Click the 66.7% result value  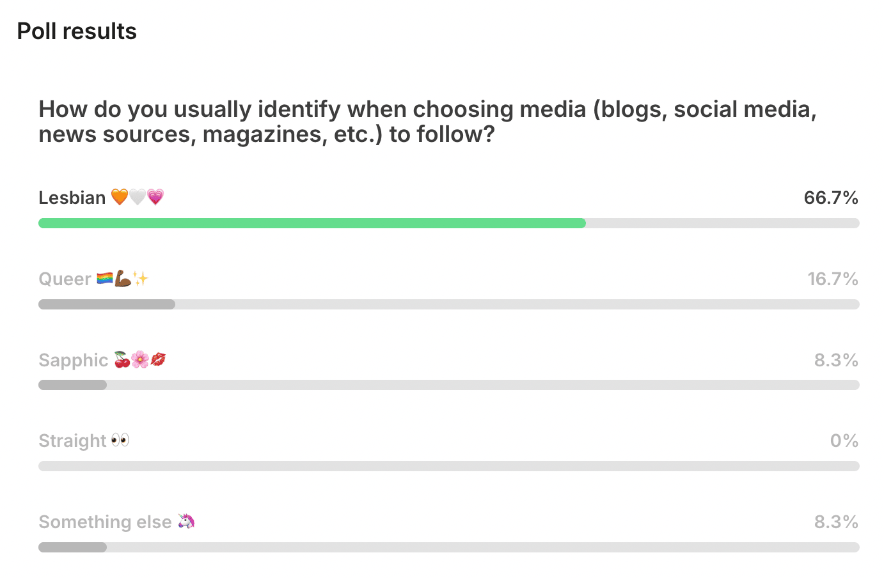[830, 198]
